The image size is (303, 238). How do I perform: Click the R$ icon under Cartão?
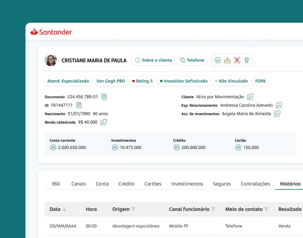tap(238, 147)
